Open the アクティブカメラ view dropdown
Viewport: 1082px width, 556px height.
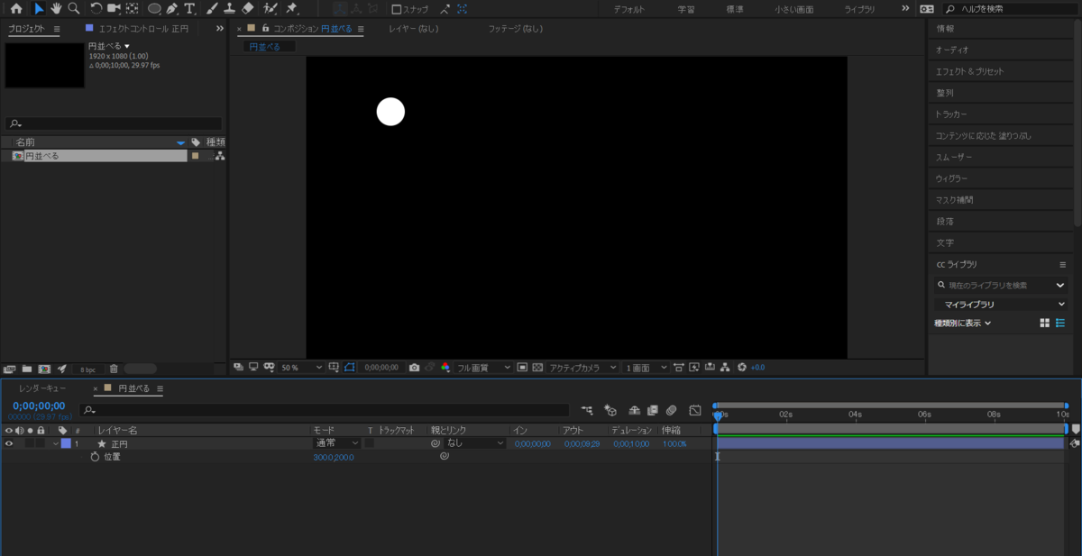tap(582, 368)
